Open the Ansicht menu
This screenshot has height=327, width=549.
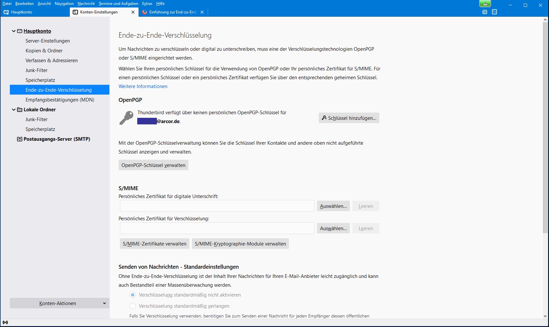pos(44,4)
